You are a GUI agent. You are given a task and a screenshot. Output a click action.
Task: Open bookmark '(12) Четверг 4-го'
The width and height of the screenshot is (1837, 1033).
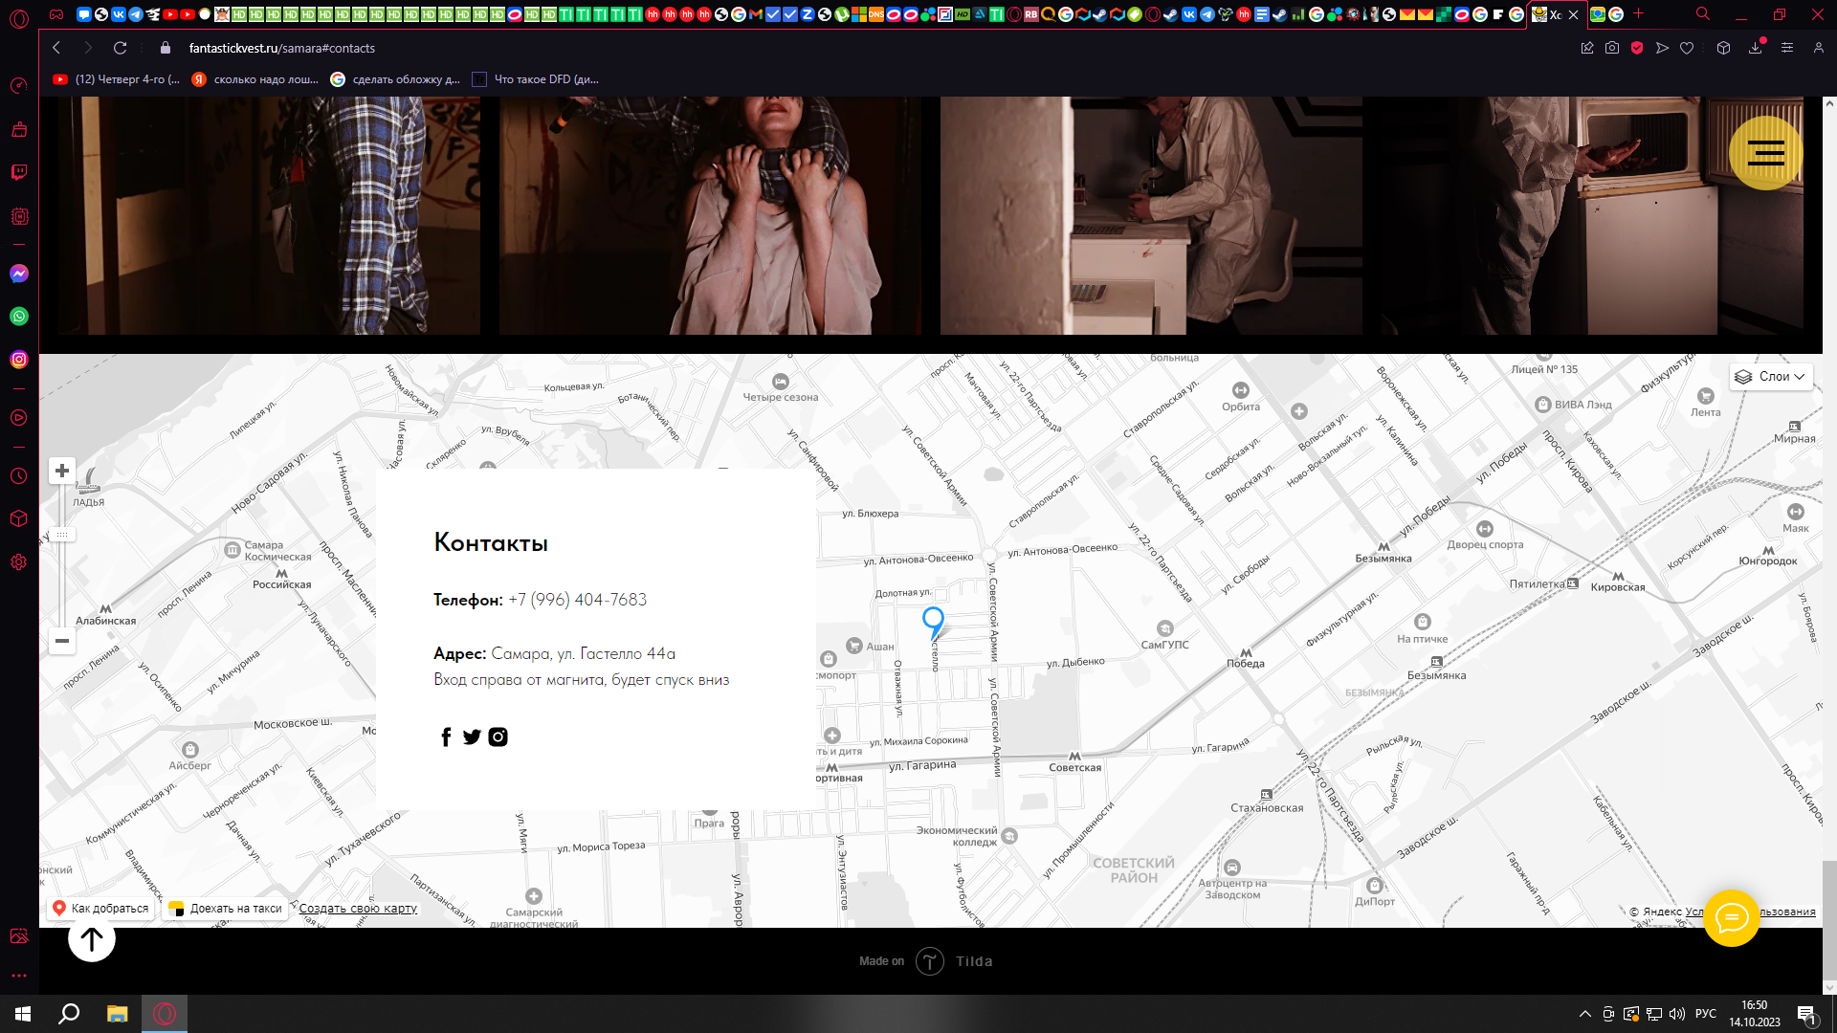pyautogui.click(x=116, y=79)
